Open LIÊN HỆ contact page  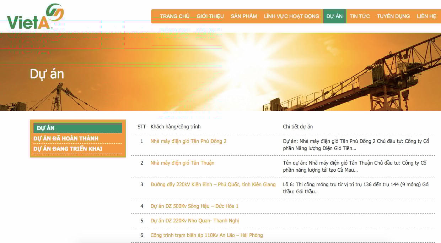click(426, 16)
